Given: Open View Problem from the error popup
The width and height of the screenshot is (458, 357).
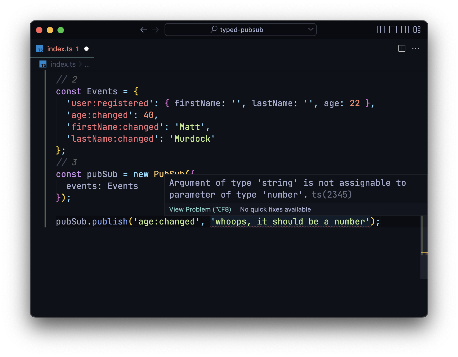Looking at the screenshot, I should pyautogui.click(x=200, y=209).
